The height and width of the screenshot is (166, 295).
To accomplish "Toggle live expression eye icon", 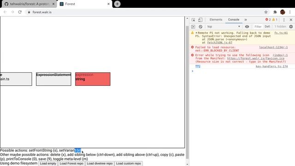I will [247, 27].
